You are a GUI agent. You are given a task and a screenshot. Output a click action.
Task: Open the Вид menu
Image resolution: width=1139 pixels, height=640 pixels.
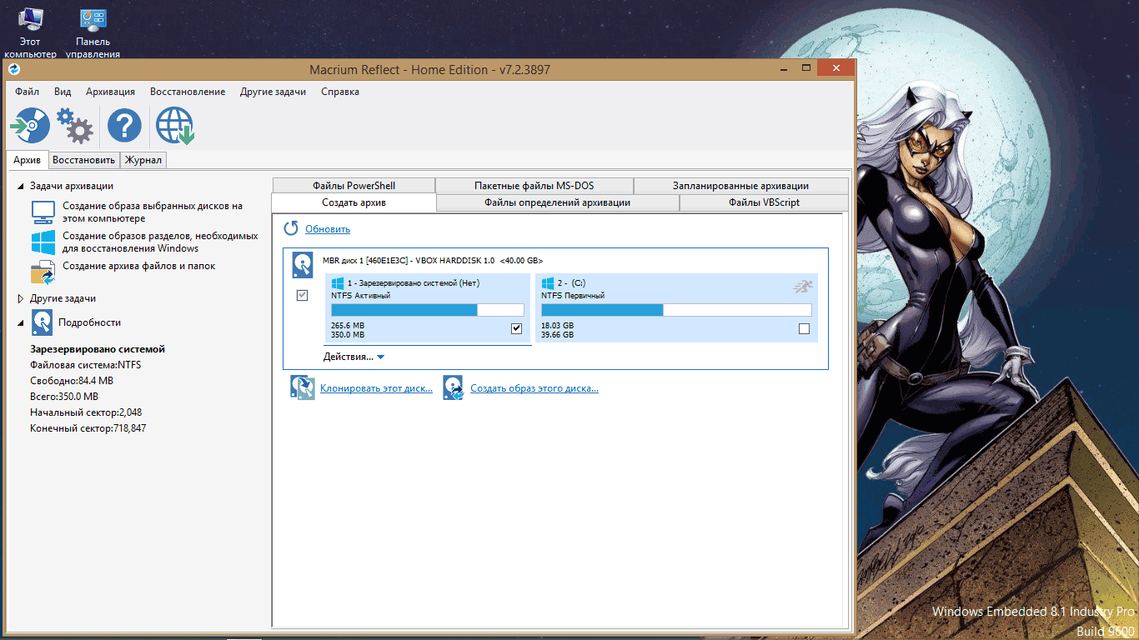coord(63,92)
